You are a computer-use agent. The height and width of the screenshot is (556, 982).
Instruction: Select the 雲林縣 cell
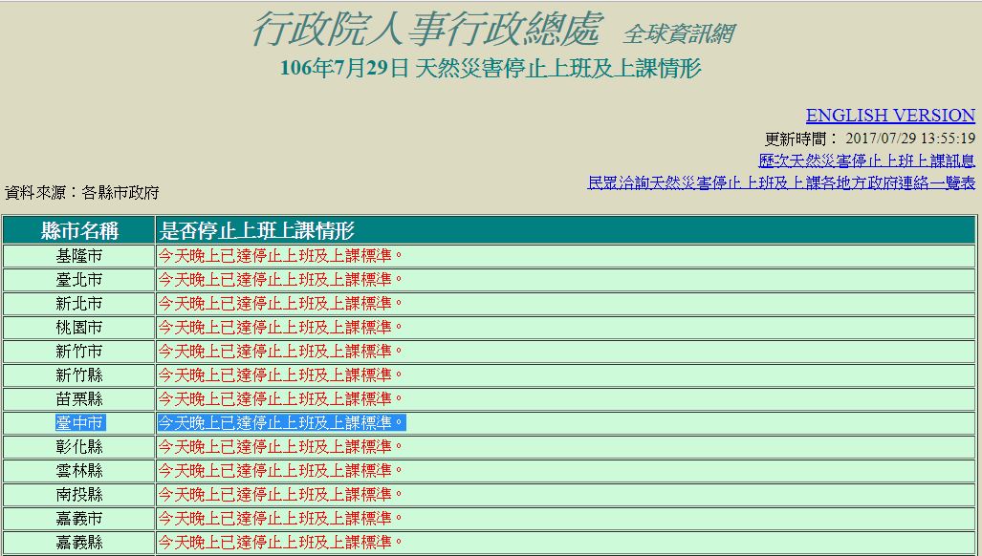coord(79,471)
